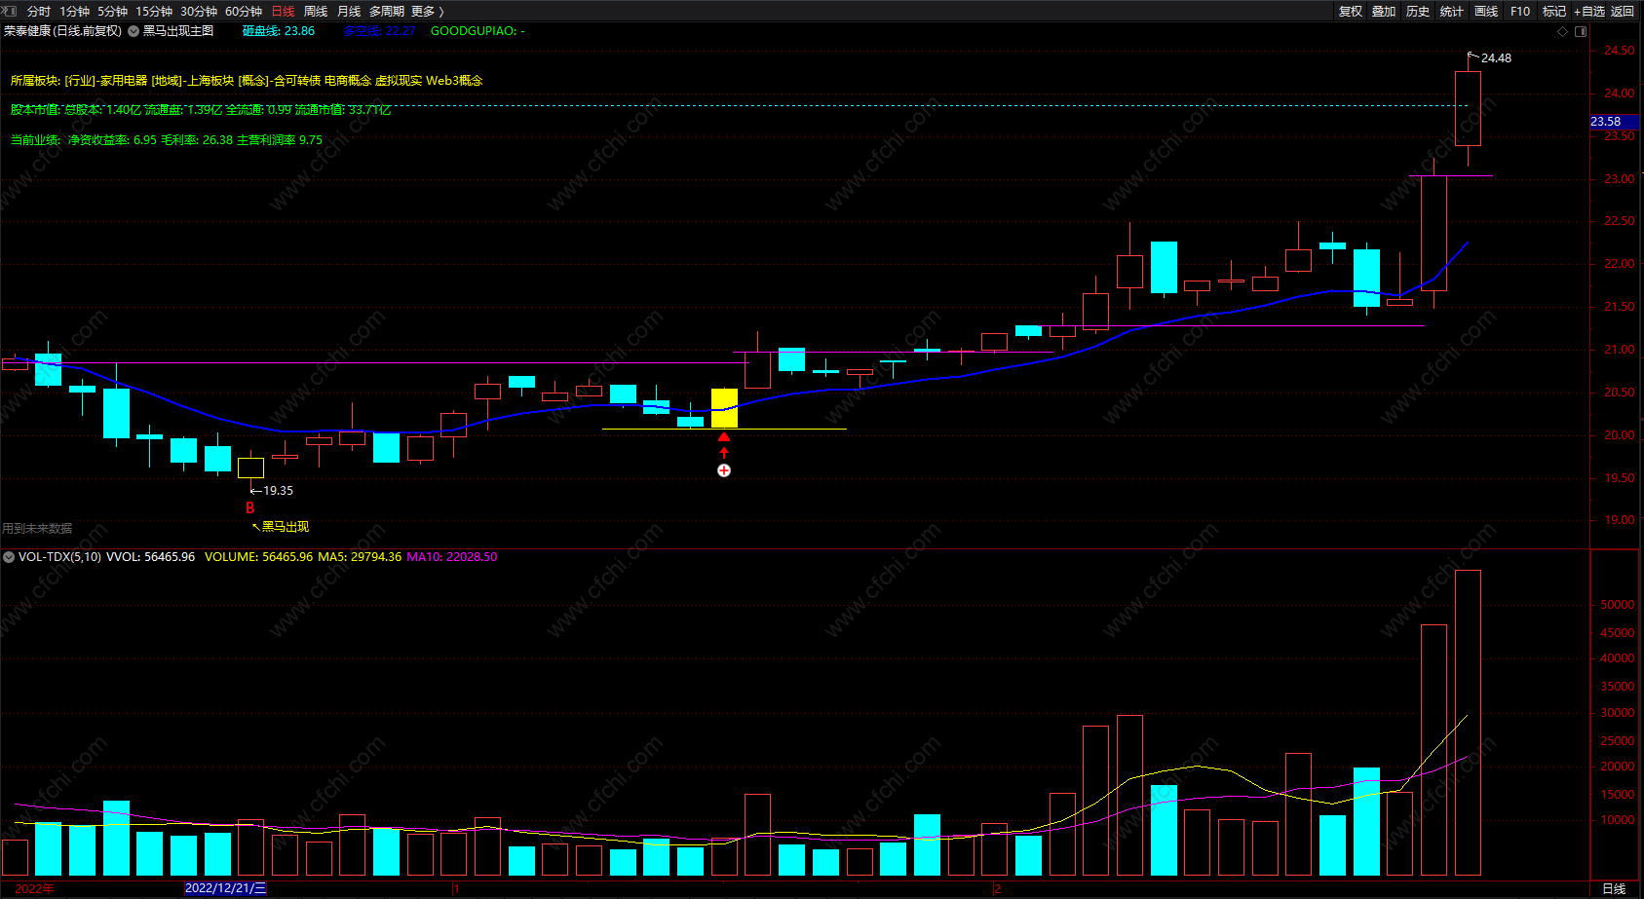Select the 5分钟 period tab

pos(112,12)
